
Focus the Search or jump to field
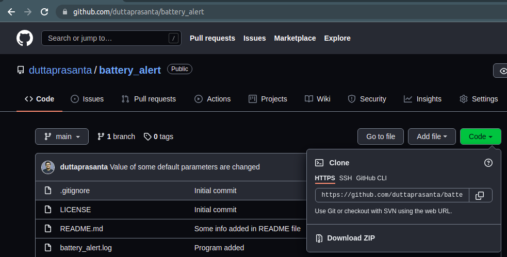click(x=111, y=38)
